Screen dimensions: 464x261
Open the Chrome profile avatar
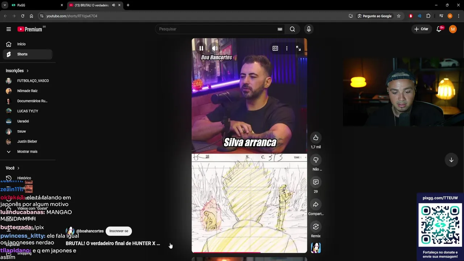click(x=450, y=16)
